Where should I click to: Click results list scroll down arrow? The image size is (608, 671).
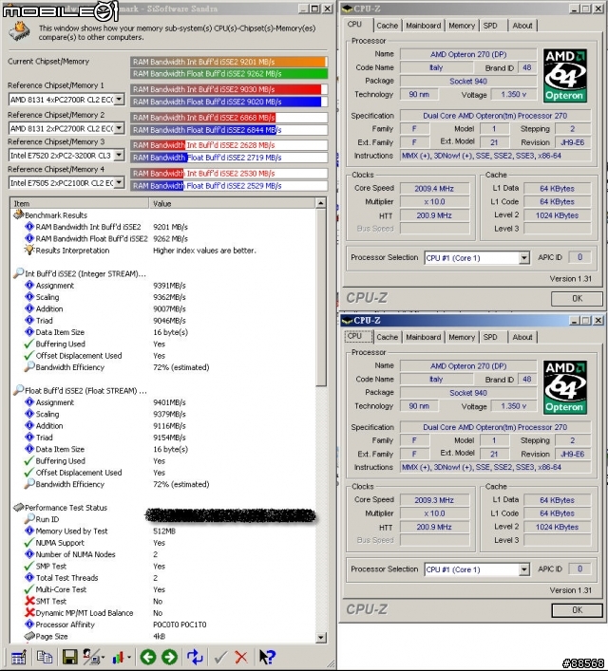tap(321, 638)
